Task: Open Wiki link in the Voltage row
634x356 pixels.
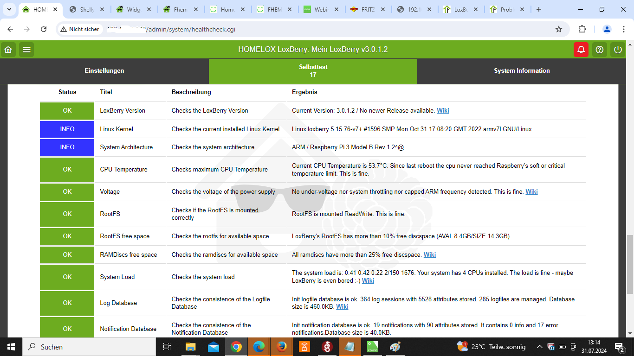Action: click(531, 192)
